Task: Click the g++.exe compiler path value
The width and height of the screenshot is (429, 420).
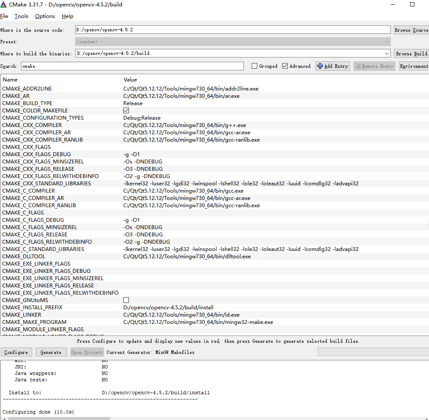Action: [184, 125]
